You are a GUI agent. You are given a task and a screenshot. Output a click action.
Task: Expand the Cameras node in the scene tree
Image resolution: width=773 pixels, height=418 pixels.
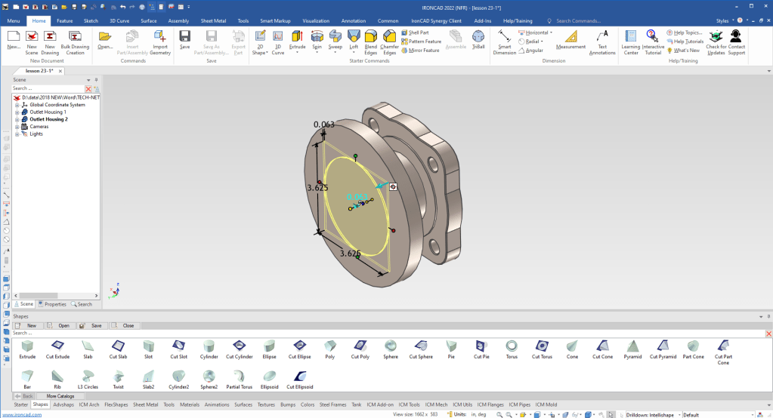pyautogui.click(x=17, y=126)
